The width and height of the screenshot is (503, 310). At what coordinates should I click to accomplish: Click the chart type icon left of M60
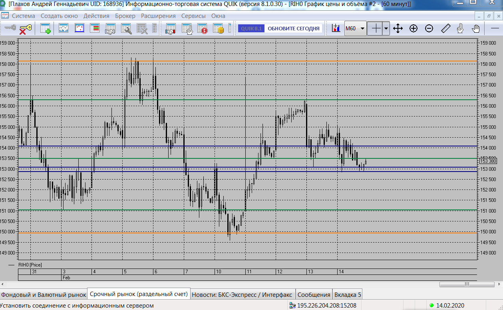(x=336, y=29)
